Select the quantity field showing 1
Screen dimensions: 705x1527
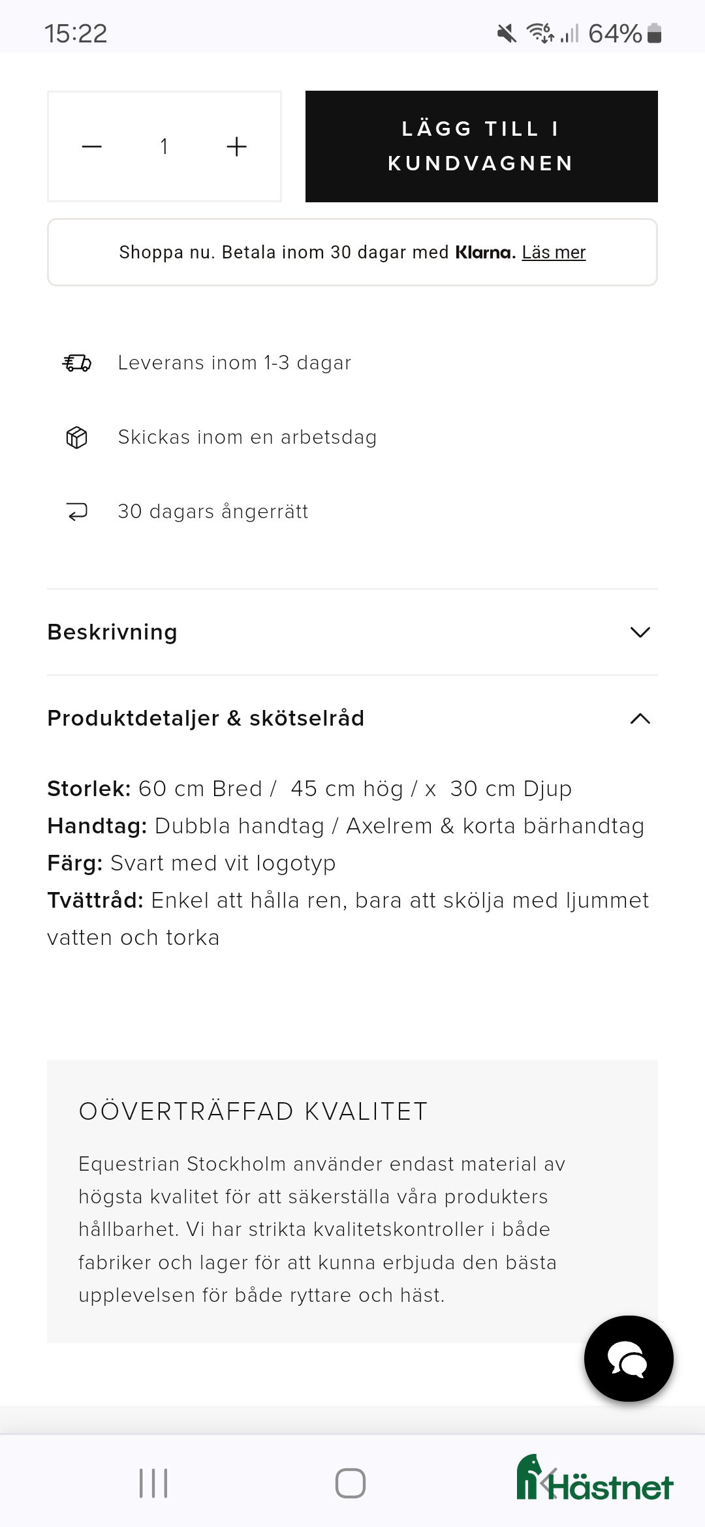click(164, 146)
